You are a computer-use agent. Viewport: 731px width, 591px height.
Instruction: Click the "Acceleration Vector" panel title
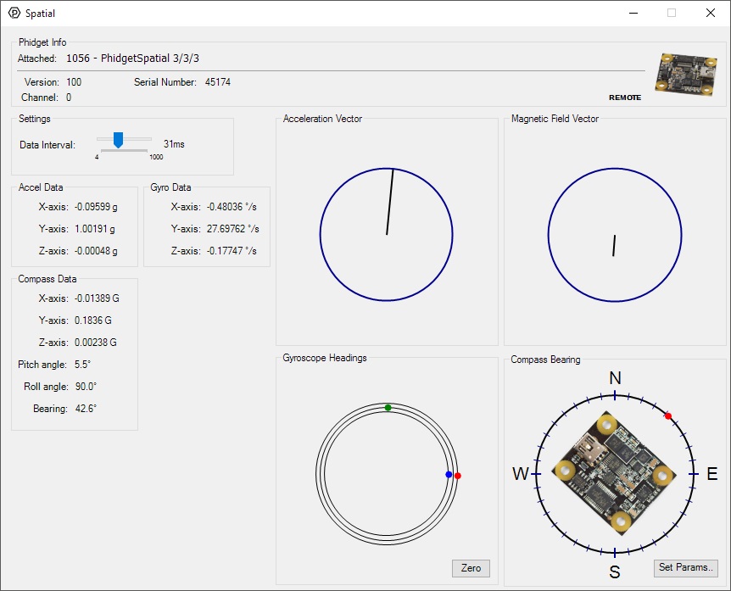click(x=322, y=119)
